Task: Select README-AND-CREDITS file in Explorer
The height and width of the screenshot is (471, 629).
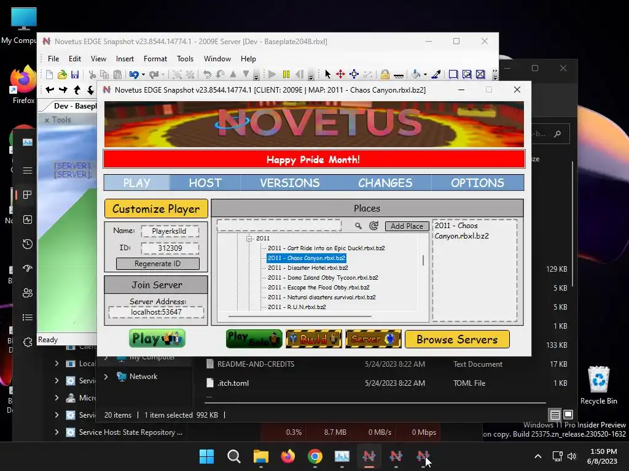Action: click(256, 364)
